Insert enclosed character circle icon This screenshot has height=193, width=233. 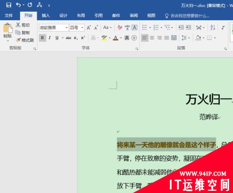(134, 38)
